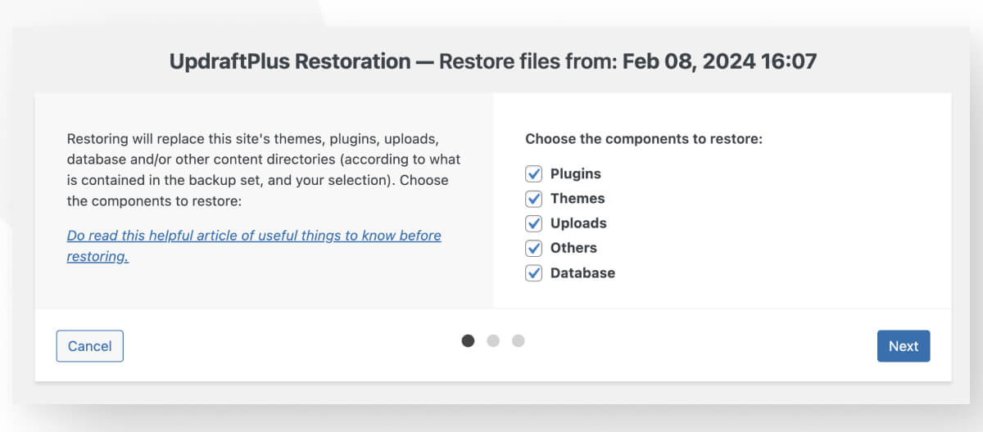
Task: Disable the Others component checkbox
Action: (534, 248)
